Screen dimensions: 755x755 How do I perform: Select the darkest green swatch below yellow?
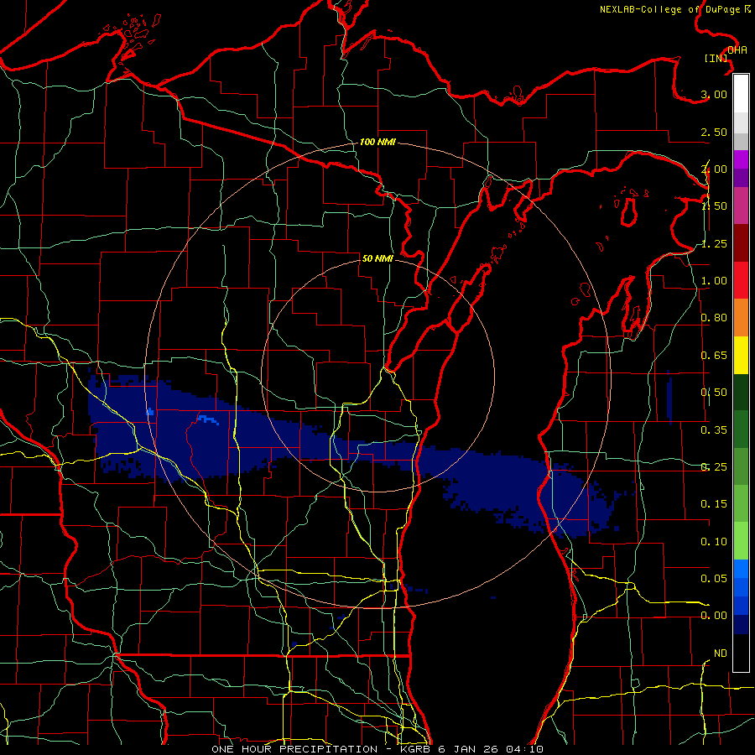[x=741, y=392]
